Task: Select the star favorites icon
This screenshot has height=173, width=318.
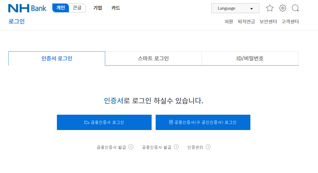Action: coord(270,8)
